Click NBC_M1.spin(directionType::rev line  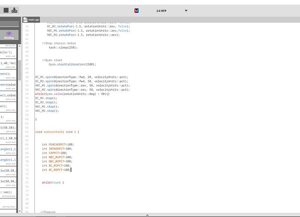point(83,85)
